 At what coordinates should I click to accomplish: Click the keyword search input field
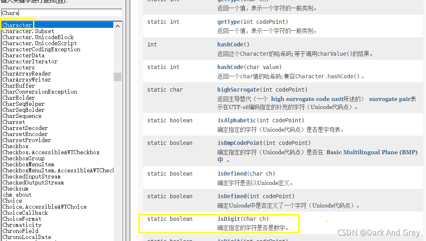[x=62, y=13]
